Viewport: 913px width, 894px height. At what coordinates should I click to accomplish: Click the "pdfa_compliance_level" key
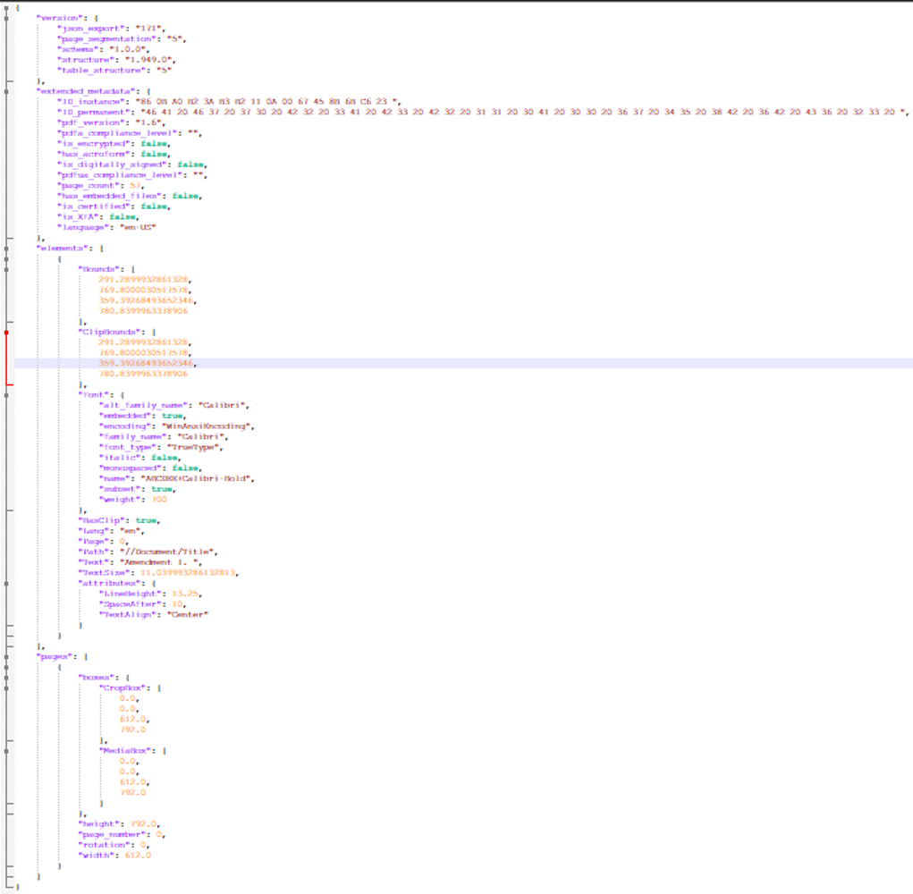coord(119,133)
